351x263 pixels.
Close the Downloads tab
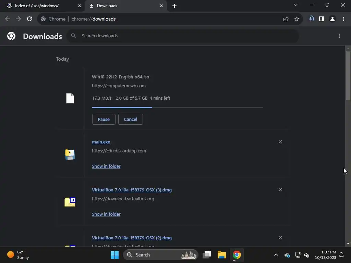click(x=161, y=6)
